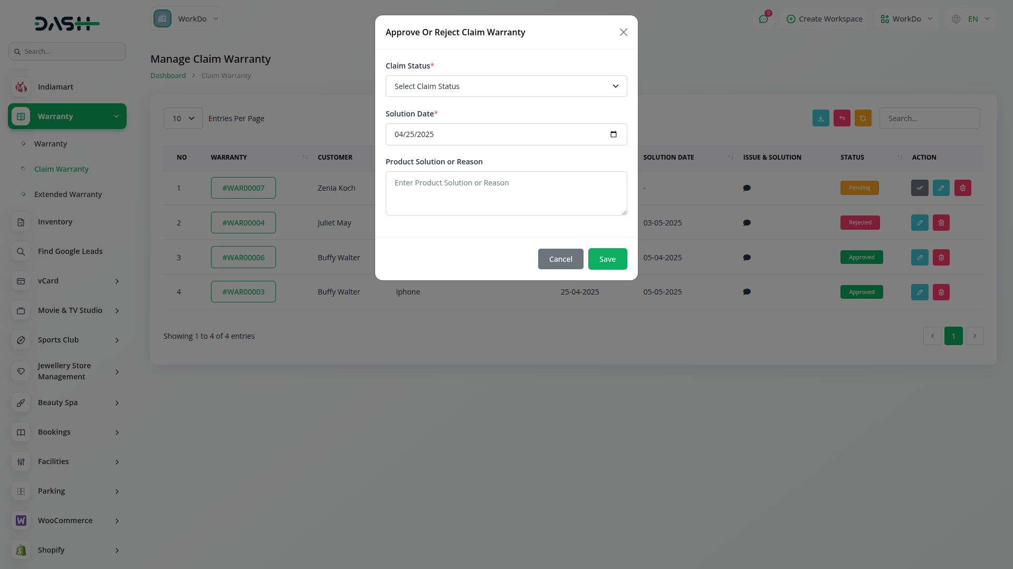View issue comment icon for #WAR00003

pos(747,292)
